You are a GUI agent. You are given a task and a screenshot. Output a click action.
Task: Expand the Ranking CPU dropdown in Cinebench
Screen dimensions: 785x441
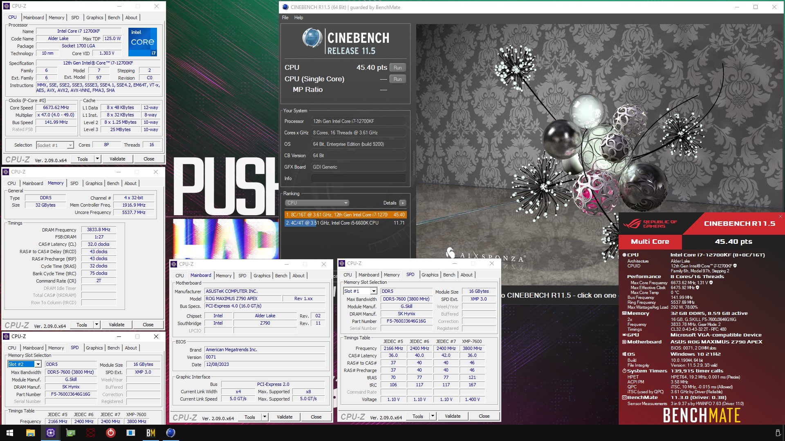point(317,203)
